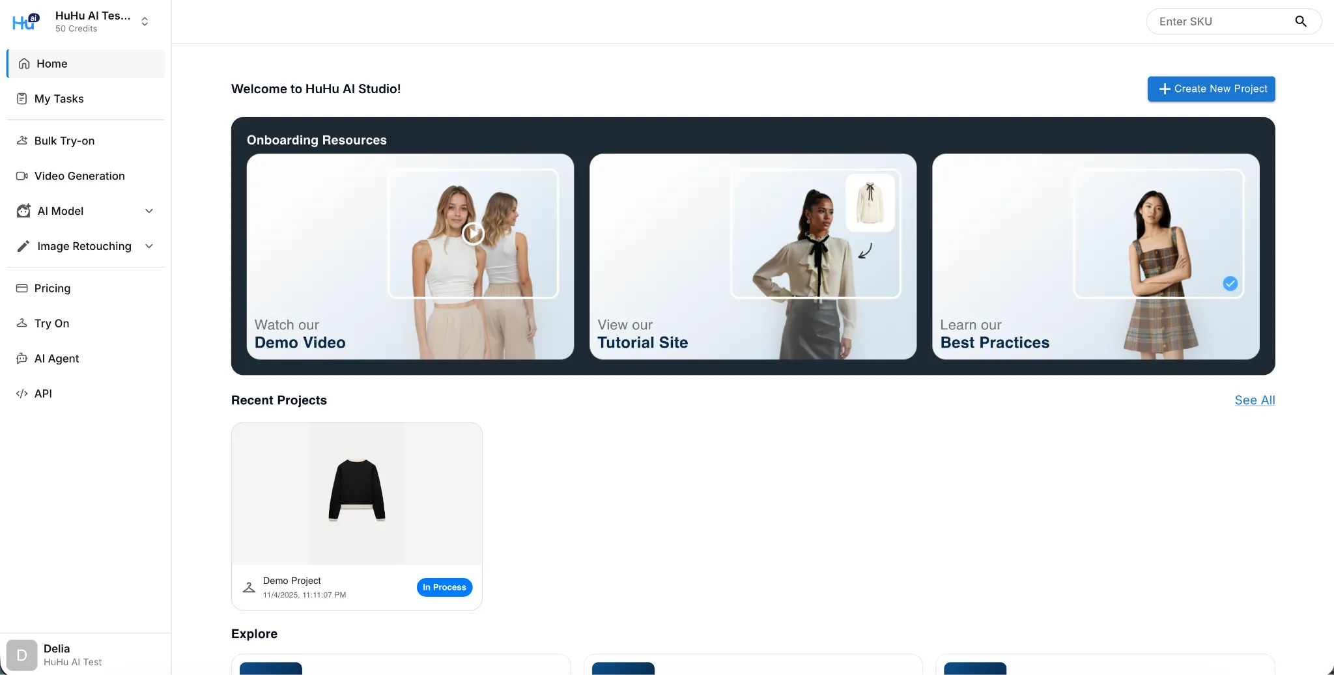This screenshot has height=675, width=1334.
Task: Click the Pricing card icon
Action: point(21,288)
